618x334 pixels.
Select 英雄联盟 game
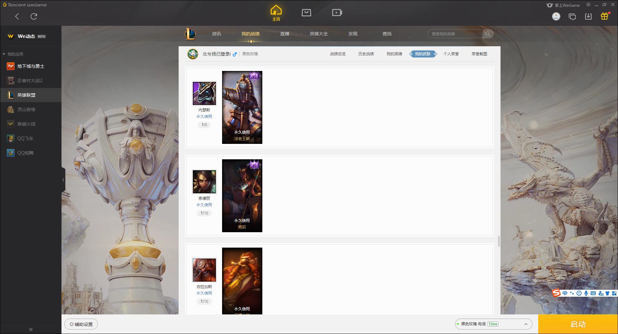(x=31, y=95)
